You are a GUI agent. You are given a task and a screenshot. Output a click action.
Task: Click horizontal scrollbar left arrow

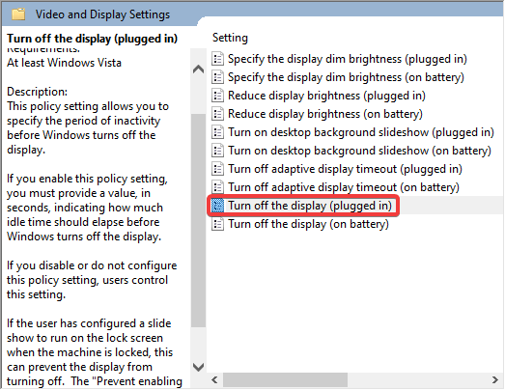(x=214, y=380)
